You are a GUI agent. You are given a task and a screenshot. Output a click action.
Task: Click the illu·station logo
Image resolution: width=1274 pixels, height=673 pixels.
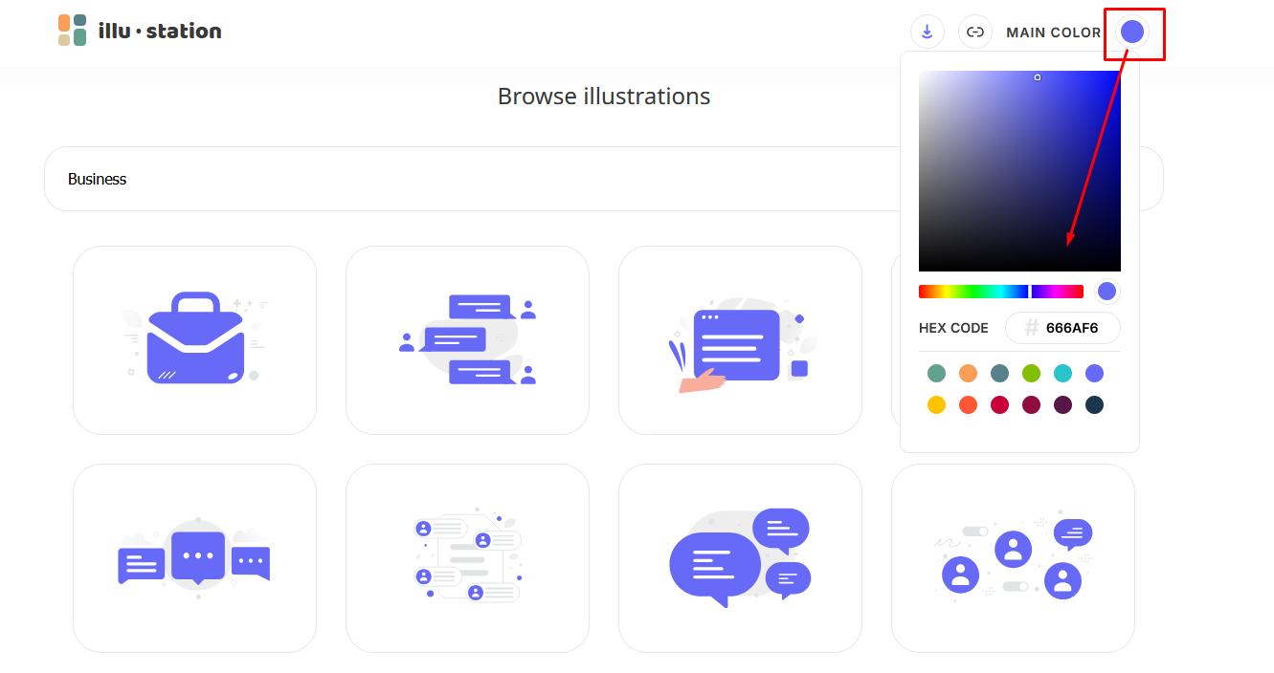(x=140, y=30)
